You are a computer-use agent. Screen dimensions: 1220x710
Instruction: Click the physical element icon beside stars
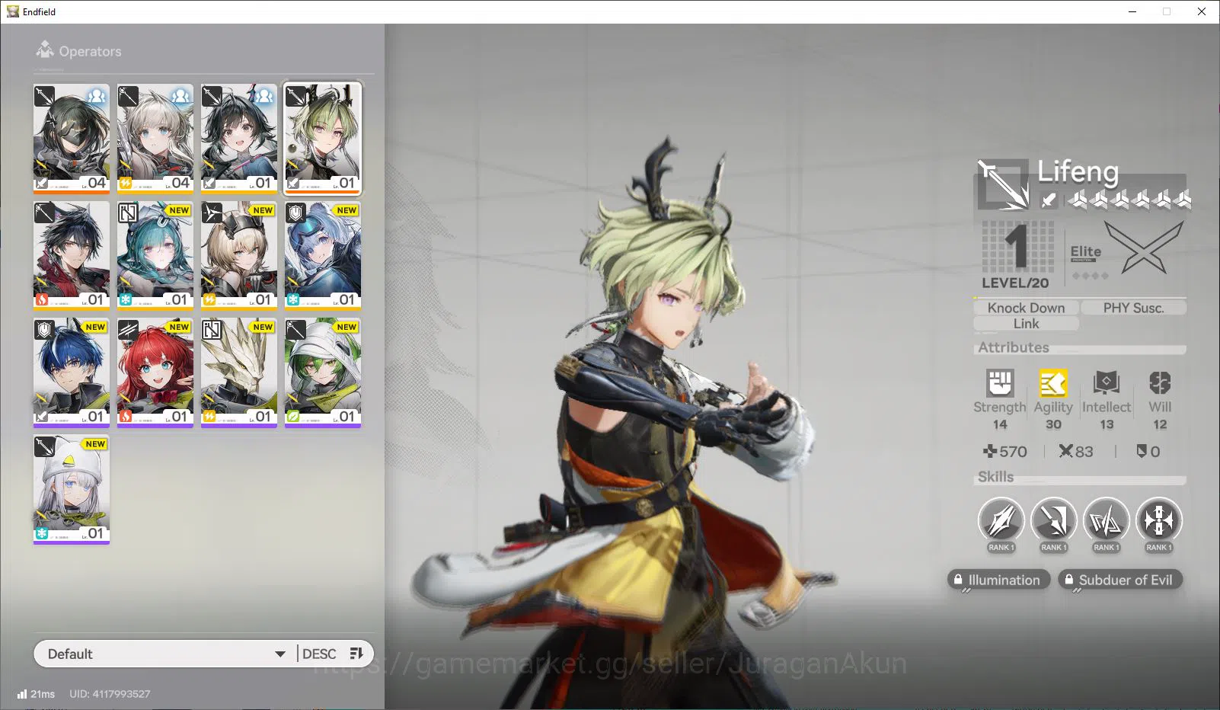pos(1049,200)
